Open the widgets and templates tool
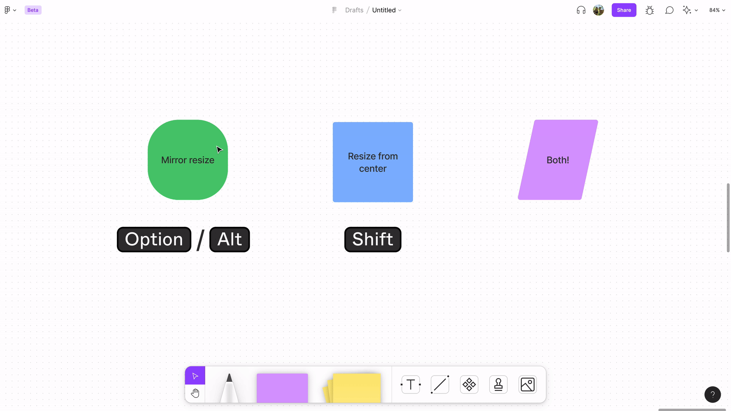731x411 pixels. [469, 385]
